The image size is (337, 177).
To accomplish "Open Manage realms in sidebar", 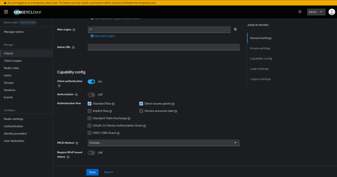I will click(14, 32).
